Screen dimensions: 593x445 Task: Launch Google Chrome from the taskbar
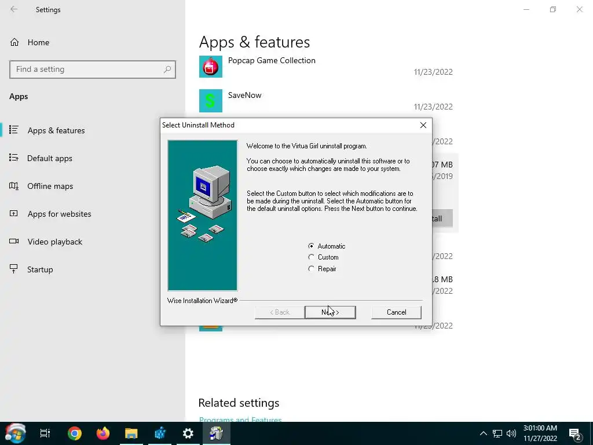75,433
